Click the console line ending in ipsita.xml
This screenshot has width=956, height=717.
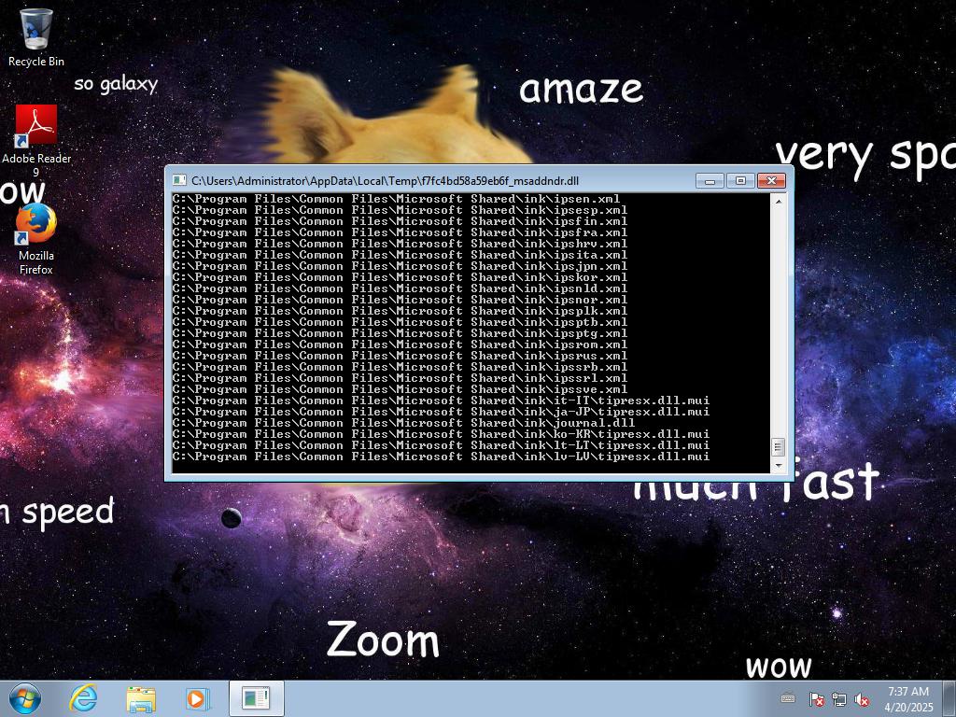coord(400,255)
